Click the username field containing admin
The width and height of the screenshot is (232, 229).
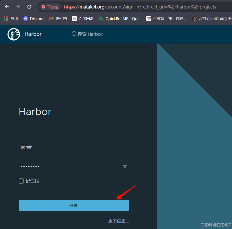click(74, 147)
